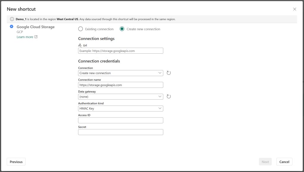Viewport: 304px width, 172px height.
Task: Open the Learn more link
Action: 25,37
